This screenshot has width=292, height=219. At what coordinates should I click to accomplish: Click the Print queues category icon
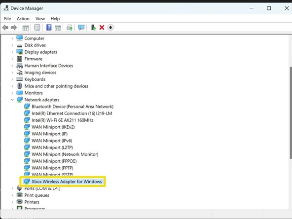(x=20, y=195)
